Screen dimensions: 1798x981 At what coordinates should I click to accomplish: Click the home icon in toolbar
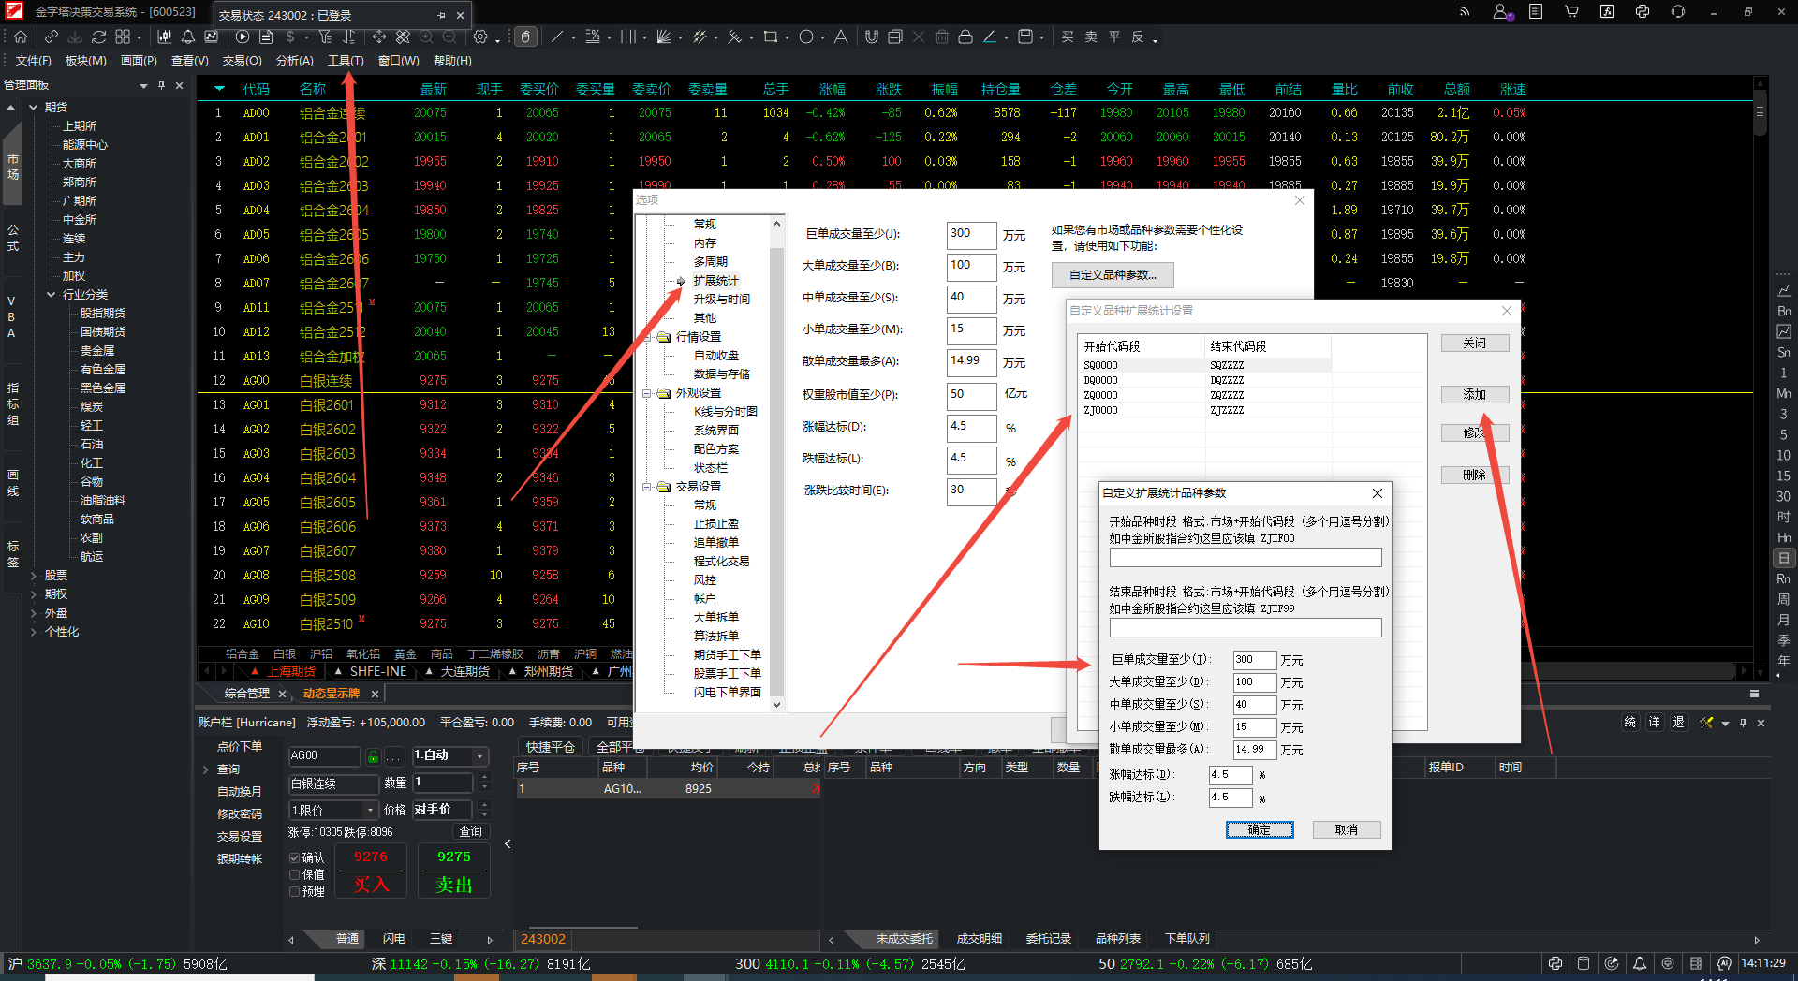point(21,37)
